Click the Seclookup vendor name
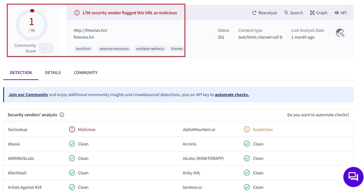 [x=18, y=129]
